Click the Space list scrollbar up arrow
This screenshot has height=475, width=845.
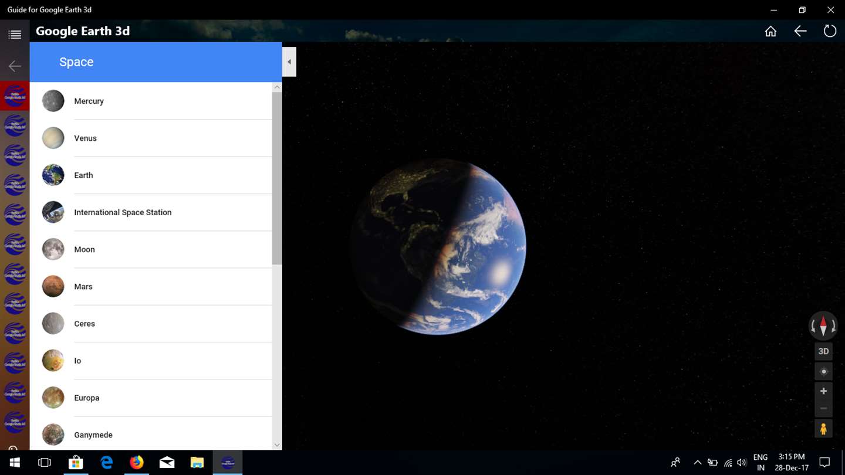point(277,87)
